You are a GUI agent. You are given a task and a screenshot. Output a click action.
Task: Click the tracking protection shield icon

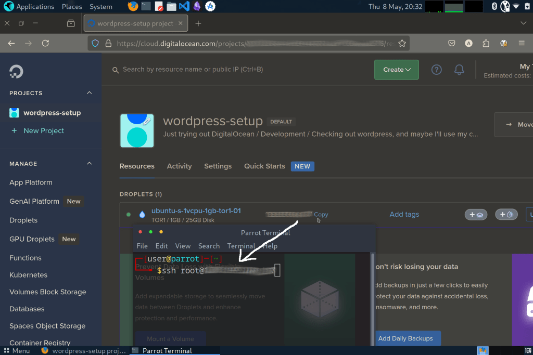coord(95,43)
